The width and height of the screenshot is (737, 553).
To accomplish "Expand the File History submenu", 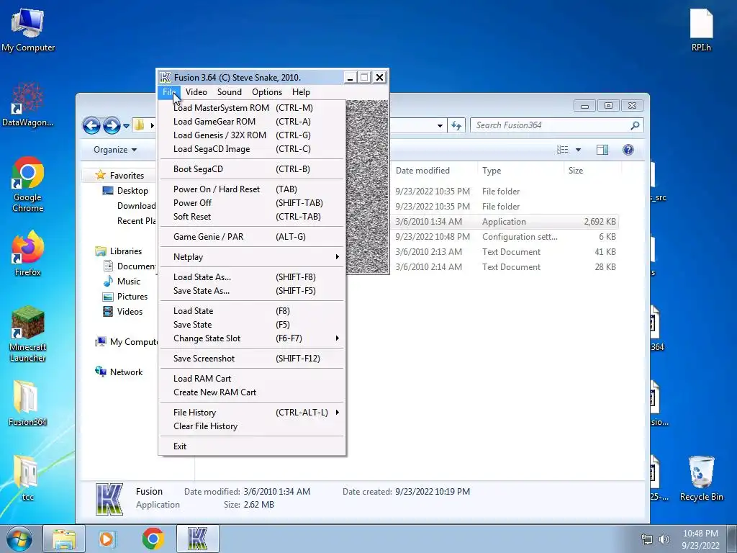I will click(x=253, y=413).
